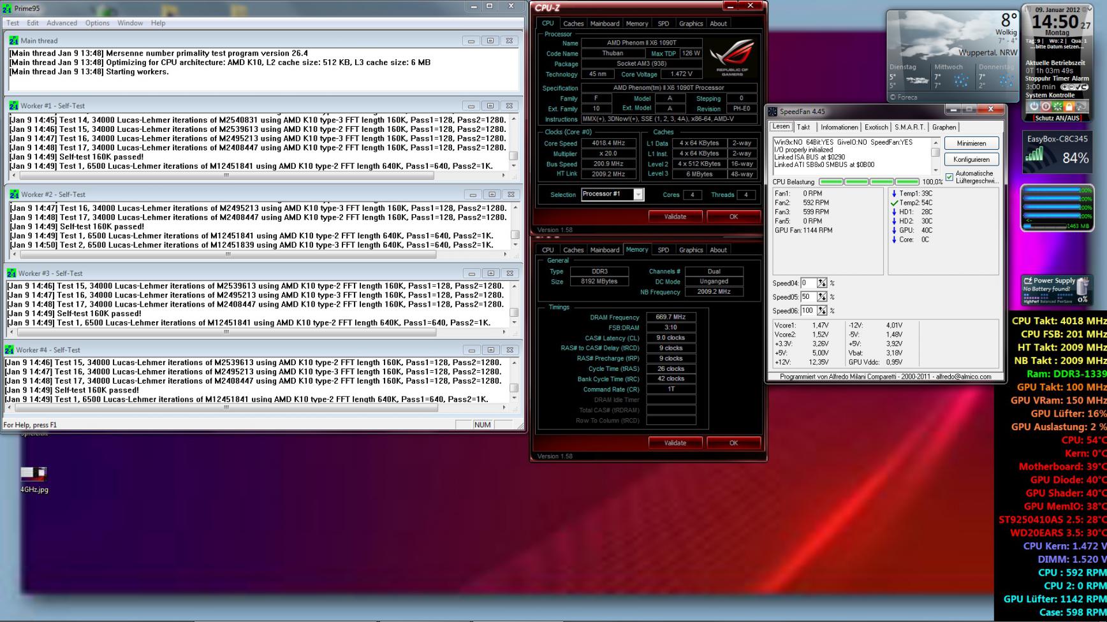Click the CPU Belastung load bar
The width and height of the screenshot is (1107, 622).
click(x=869, y=182)
